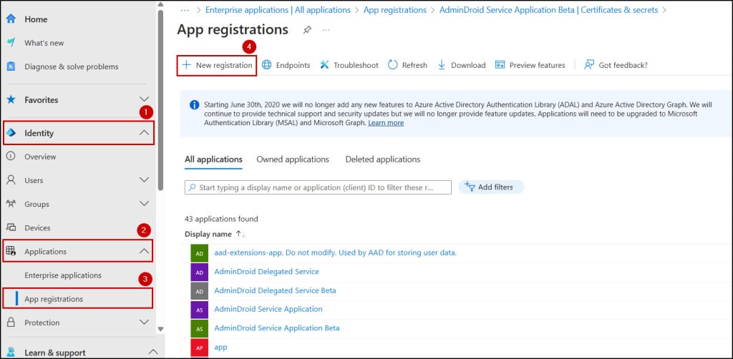Open aad-extensions-app link
Viewport: 733px width, 359px height.
[335, 252]
